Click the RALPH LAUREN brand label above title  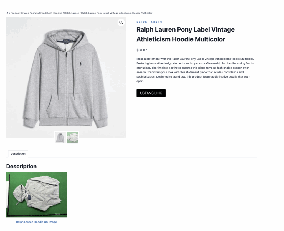(x=149, y=22)
